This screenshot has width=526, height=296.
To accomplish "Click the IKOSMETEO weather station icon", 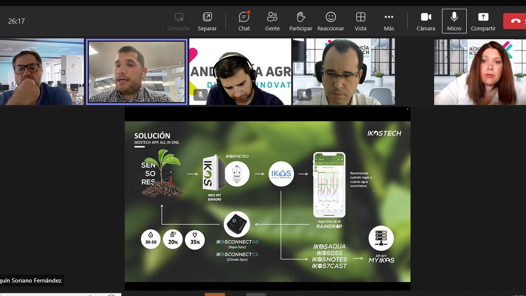I will coord(237,175).
